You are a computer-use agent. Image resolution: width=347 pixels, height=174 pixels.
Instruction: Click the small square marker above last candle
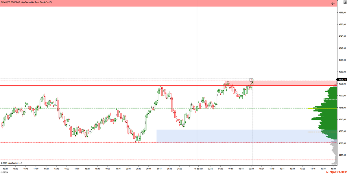(x=251, y=79)
